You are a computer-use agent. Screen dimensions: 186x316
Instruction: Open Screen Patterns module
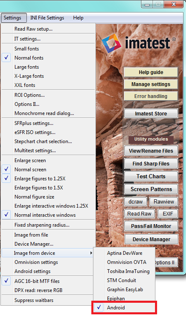(151, 189)
